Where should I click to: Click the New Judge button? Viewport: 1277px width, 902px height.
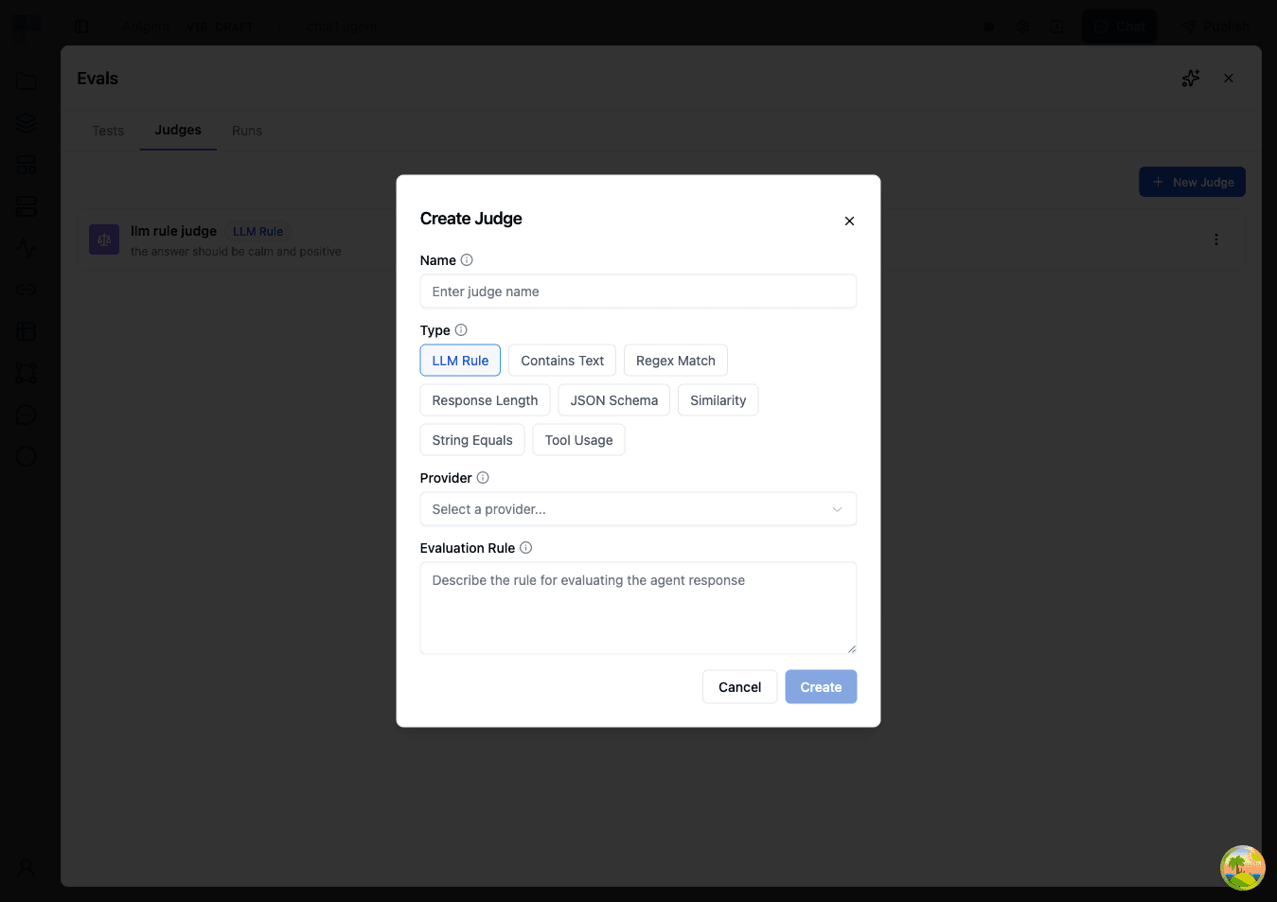click(1192, 181)
